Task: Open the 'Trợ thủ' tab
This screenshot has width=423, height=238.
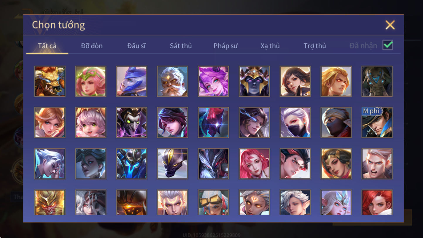Action: coord(315,46)
